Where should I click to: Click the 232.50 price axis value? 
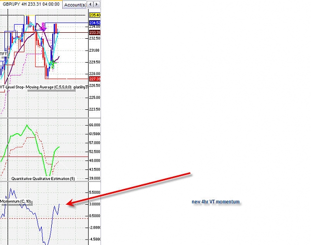pyautogui.click(x=95, y=38)
